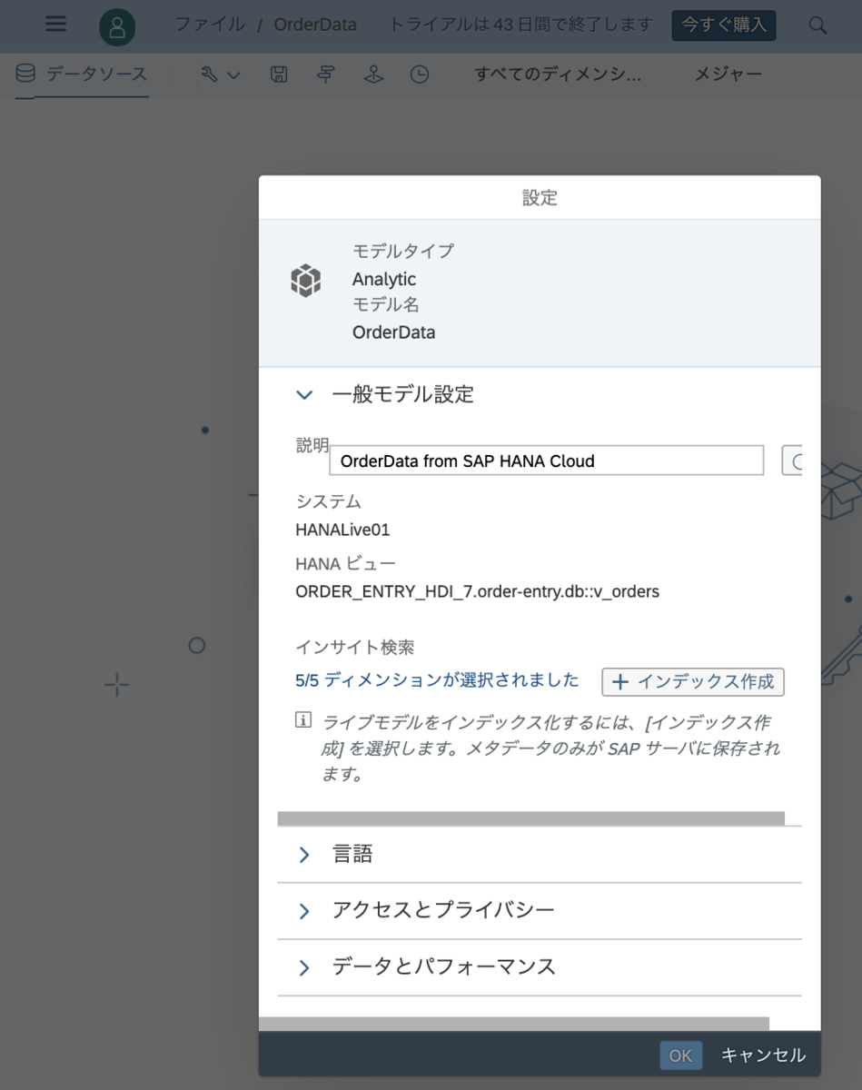This screenshot has height=1090, width=862.
Task: Select the データソース tab
Action: click(x=82, y=74)
